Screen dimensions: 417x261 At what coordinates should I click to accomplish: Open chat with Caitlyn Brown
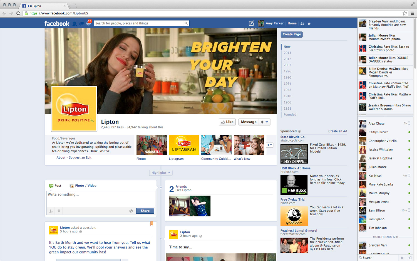coord(384,132)
